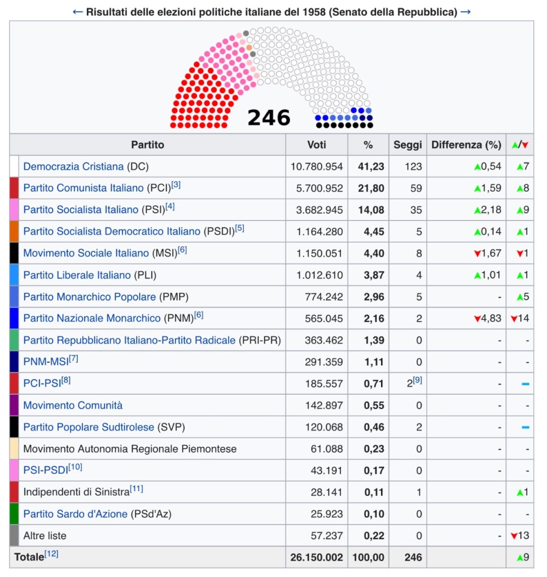This screenshot has width=547, height=577.
Task: Open the Partito Sardo d'Azione link
Action: click(75, 514)
